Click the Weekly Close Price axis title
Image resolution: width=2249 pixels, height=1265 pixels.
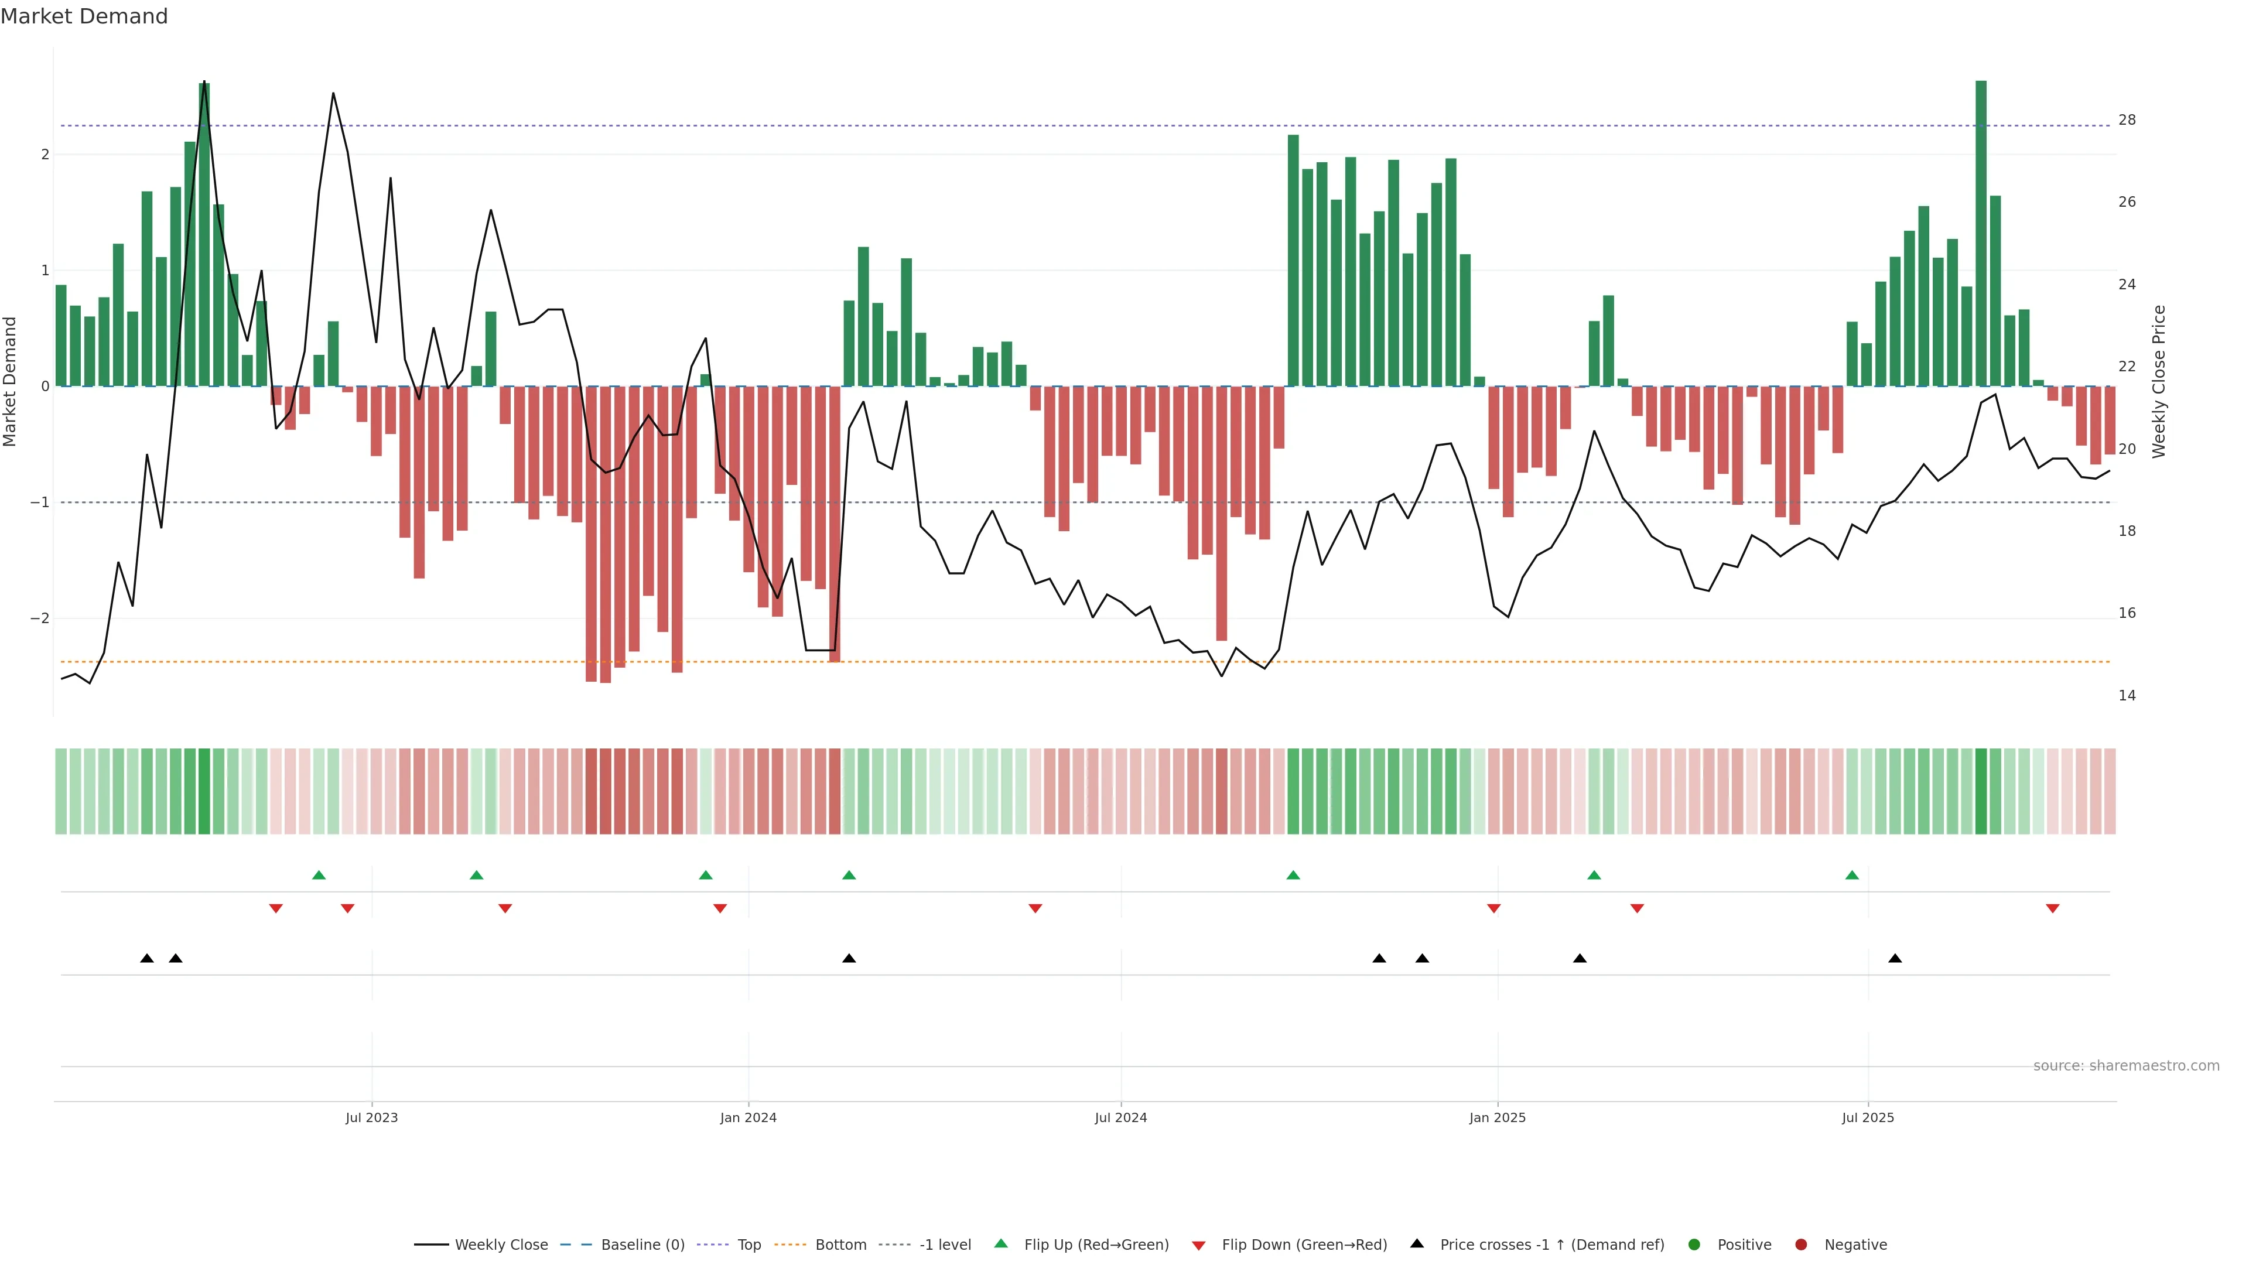tap(2159, 381)
